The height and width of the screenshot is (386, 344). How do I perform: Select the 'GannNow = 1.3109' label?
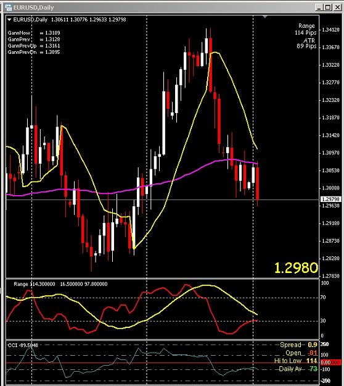[x=34, y=33]
